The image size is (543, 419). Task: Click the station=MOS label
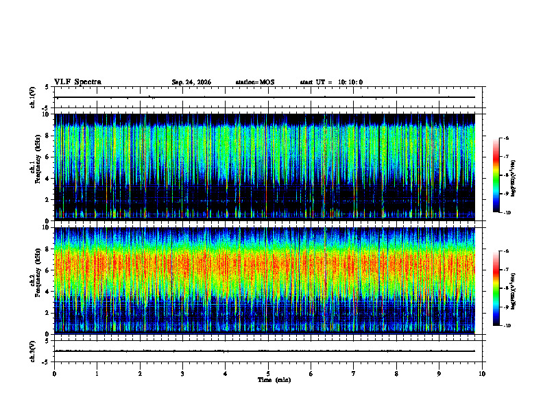[x=255, y=82]
